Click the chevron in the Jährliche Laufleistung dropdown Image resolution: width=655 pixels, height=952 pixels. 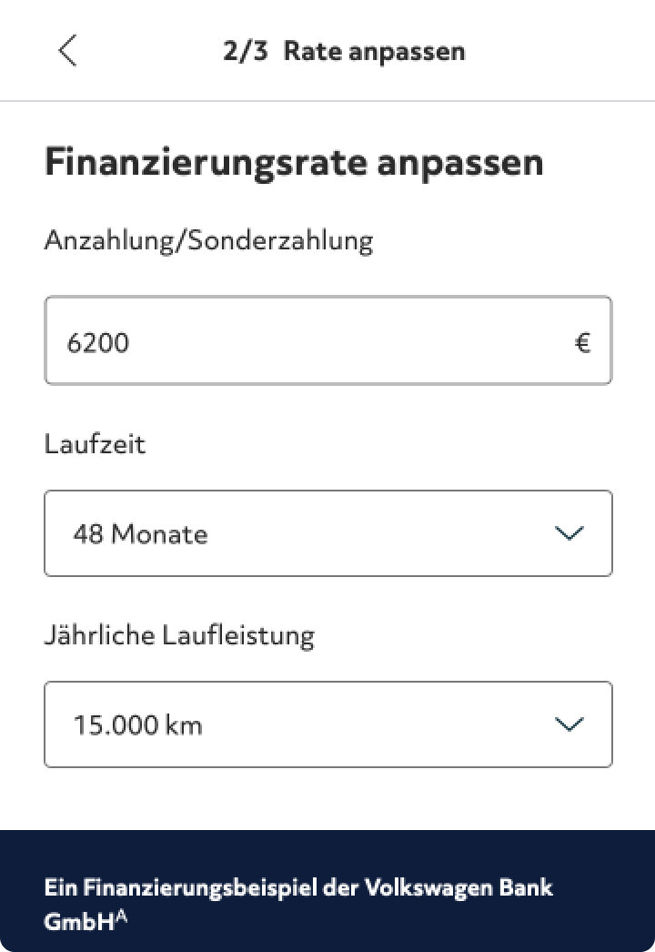click(569, 724)
